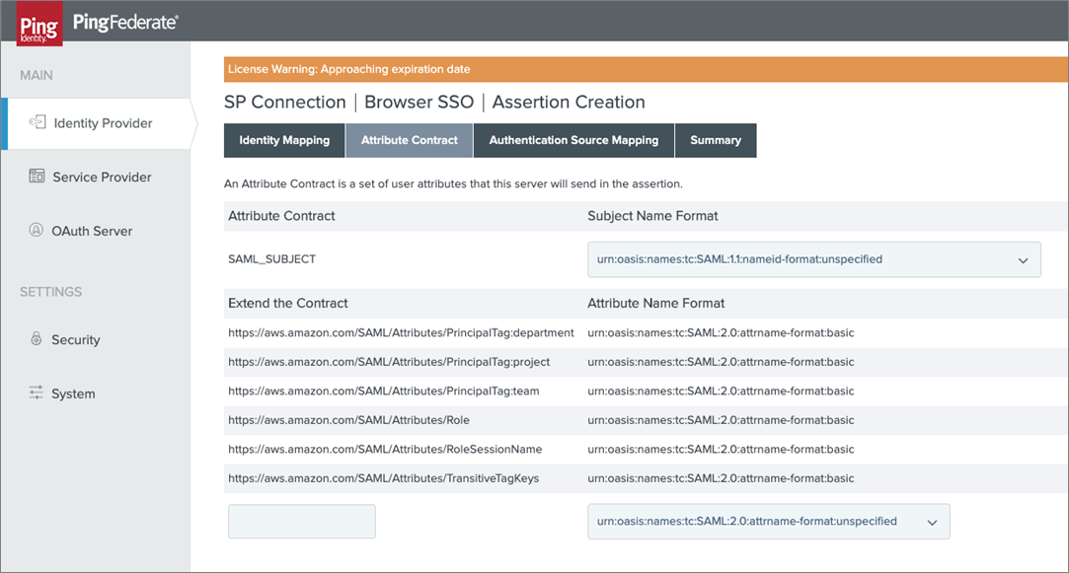Select the Attribute Contract tab
The height and width of the screenshot is (573, 1069).
click(x=410, y=140)
